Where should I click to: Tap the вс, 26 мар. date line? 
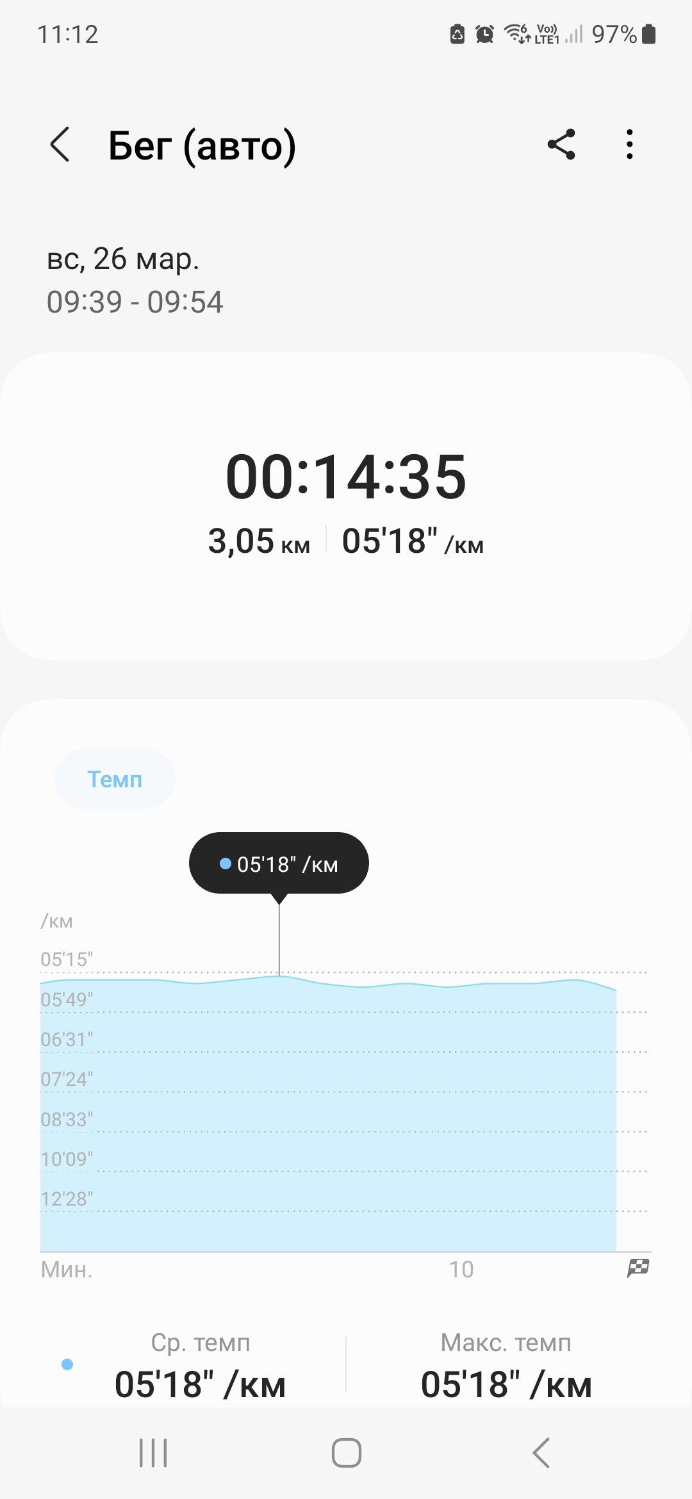pyautogui.click(x=123, y=259)
